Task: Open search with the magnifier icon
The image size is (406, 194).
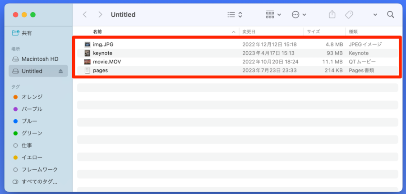Action: (391, 14)
